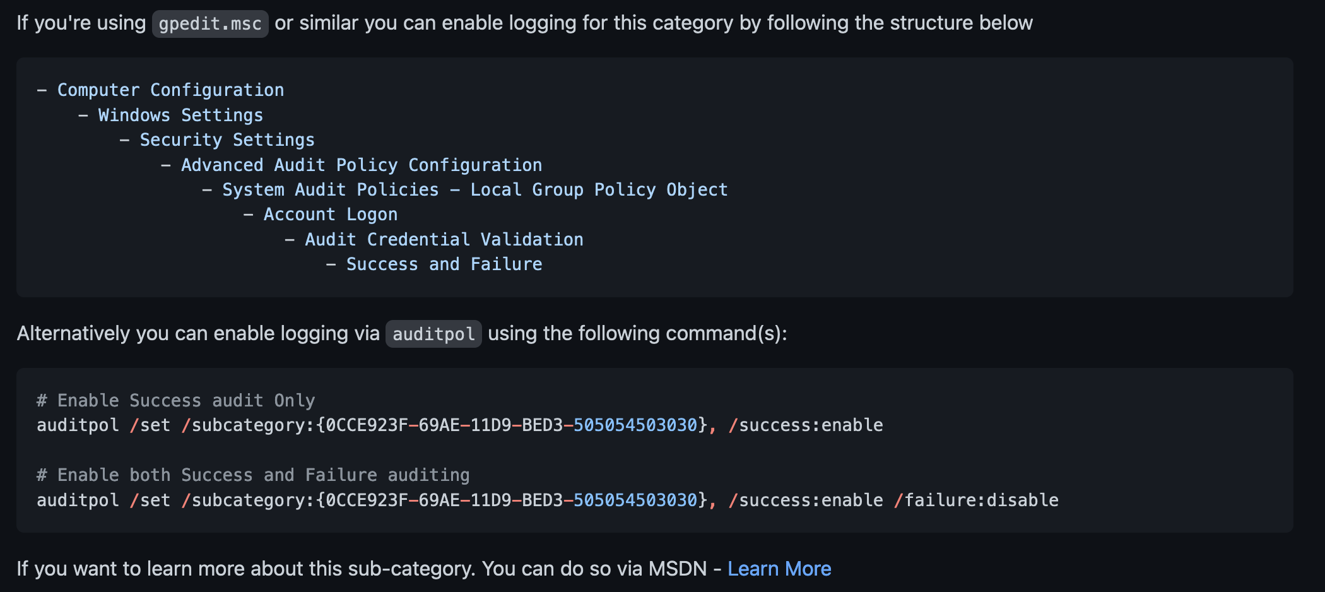Screen dimensions: 1325x592
Task: Click the Local Group Policy Object text
Action: click(x=599, y=190)
